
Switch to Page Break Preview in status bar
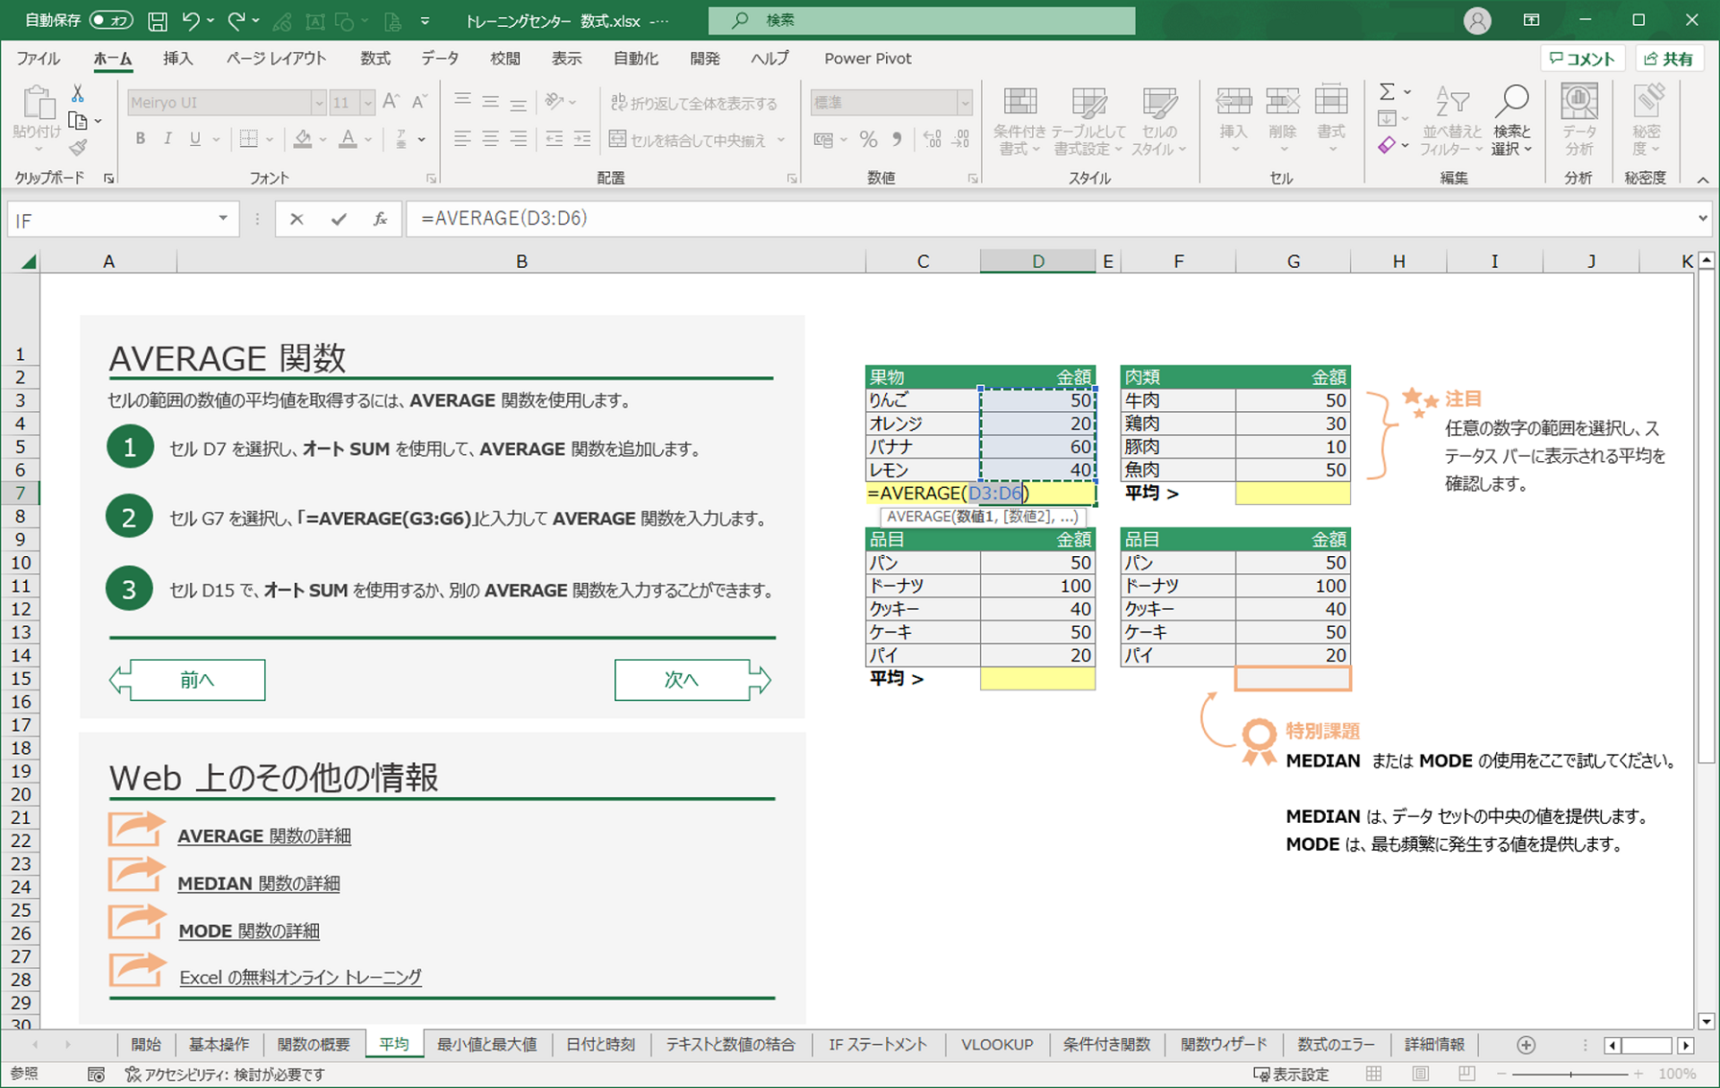pos(1466,1074)
